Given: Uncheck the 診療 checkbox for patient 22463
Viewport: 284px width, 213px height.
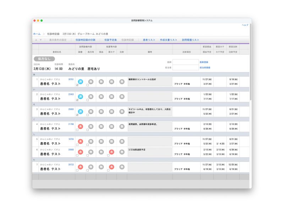Looking at the screenshot, I should click(x=77, y=100).
